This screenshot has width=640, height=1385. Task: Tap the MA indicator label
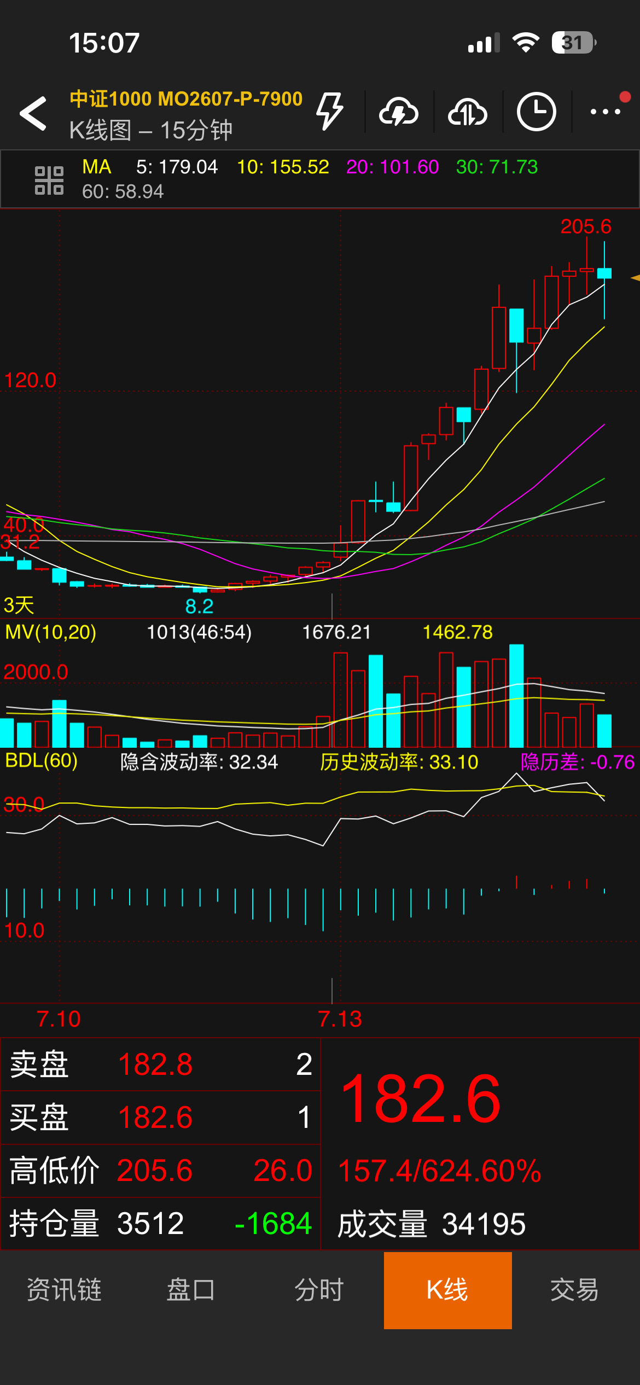97,167
